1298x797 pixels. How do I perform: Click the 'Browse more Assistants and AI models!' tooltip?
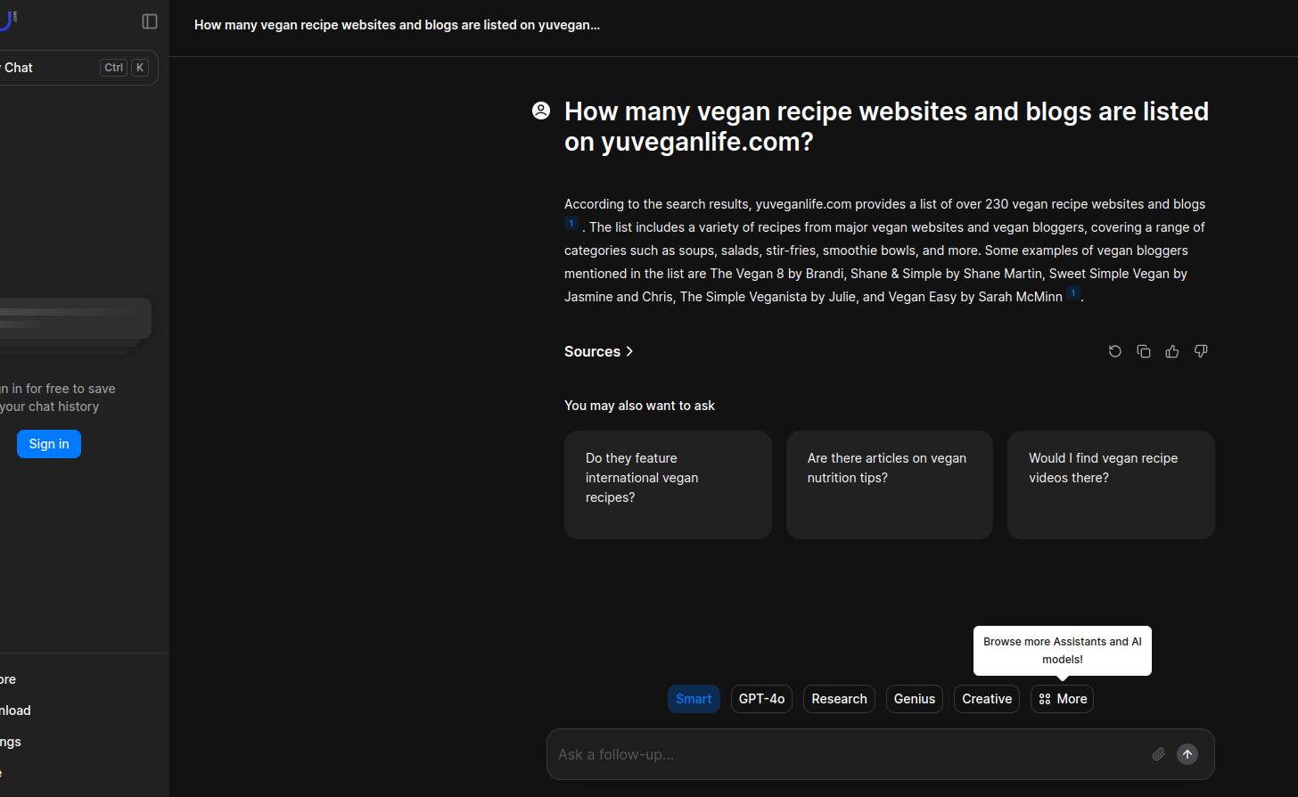(1063, 651)
